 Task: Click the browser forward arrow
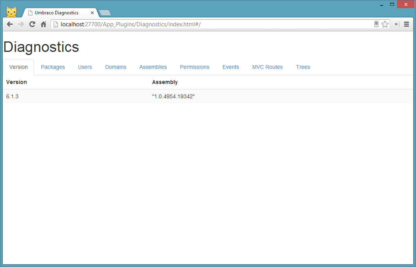(x=21, y=24)
